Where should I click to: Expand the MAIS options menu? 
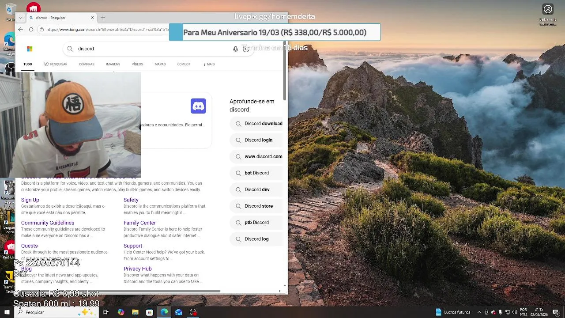tap(209, 64)
